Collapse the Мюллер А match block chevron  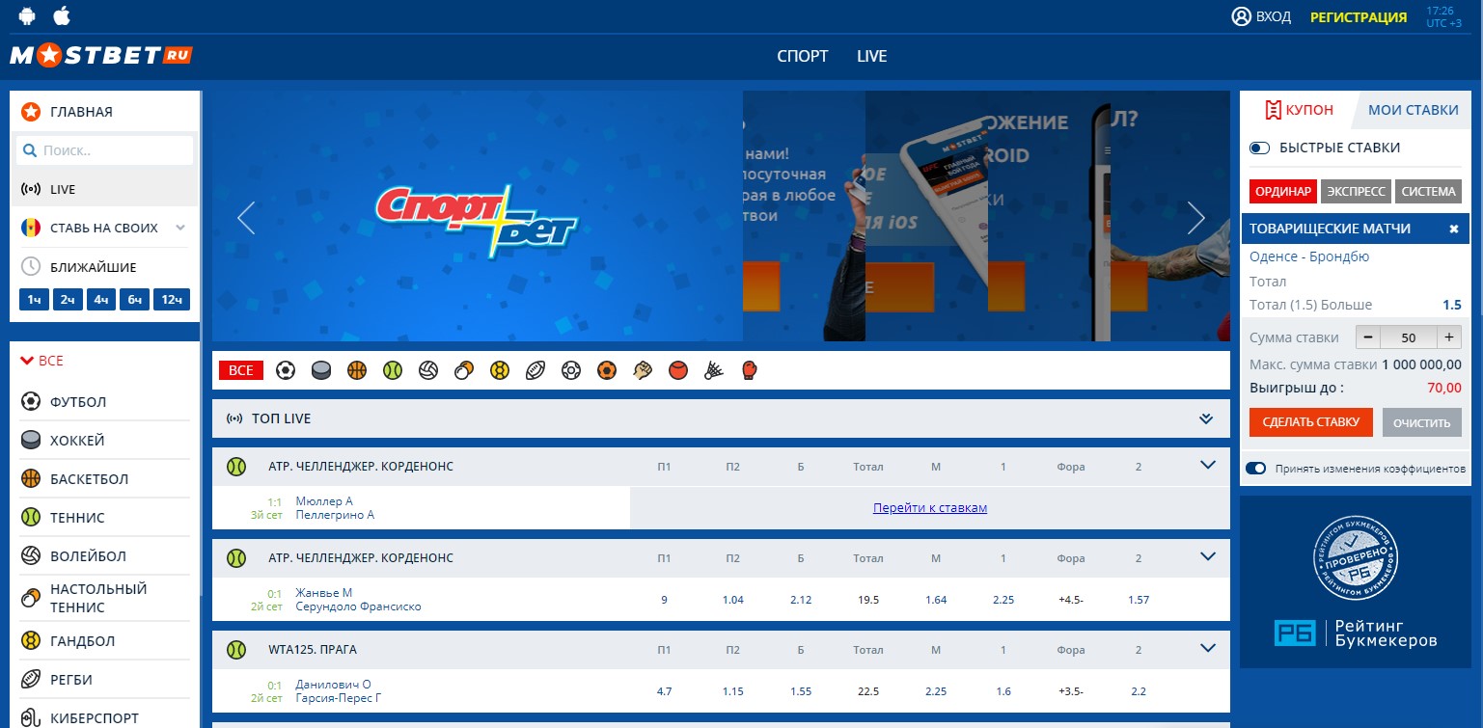(x=1208, y=465)
